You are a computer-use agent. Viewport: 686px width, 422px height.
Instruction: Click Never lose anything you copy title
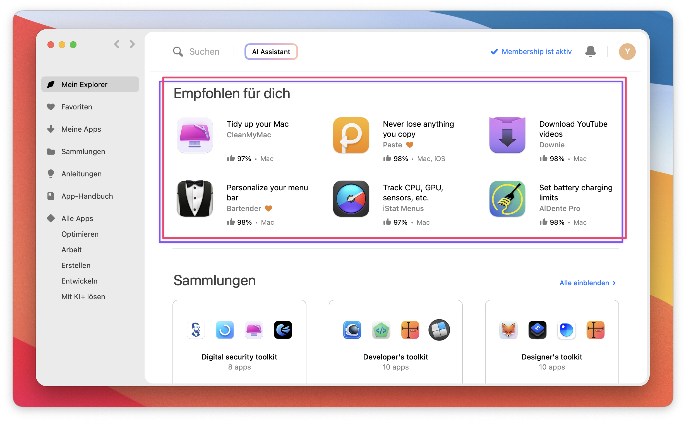(x=418, y=129)
